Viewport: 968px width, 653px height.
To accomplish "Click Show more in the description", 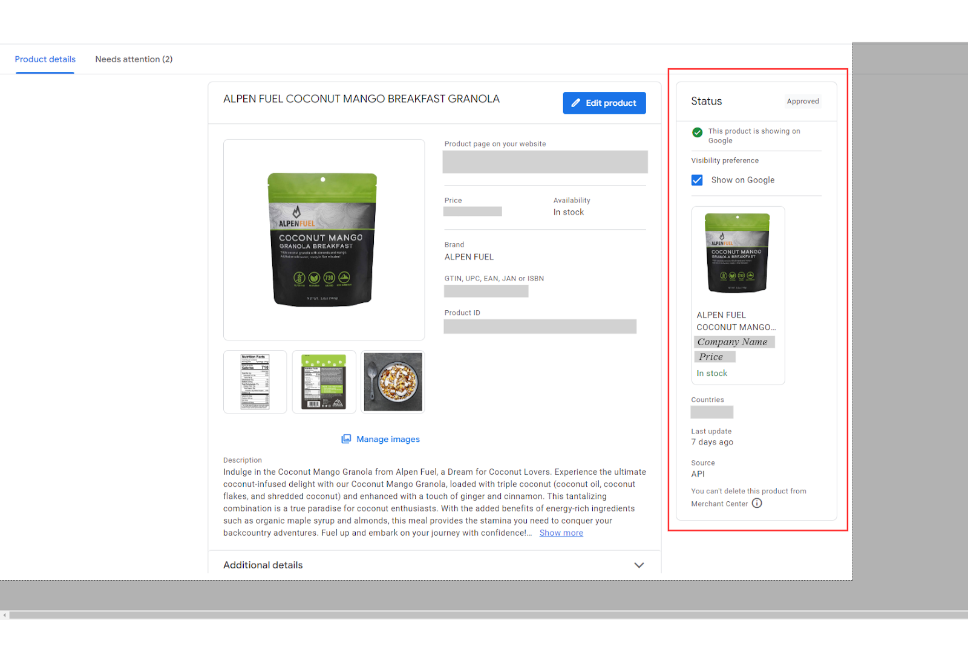I will coord(561,533).
